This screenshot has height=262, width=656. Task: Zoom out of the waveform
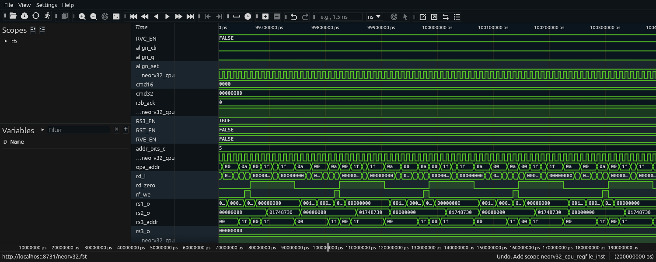point(94,17)
